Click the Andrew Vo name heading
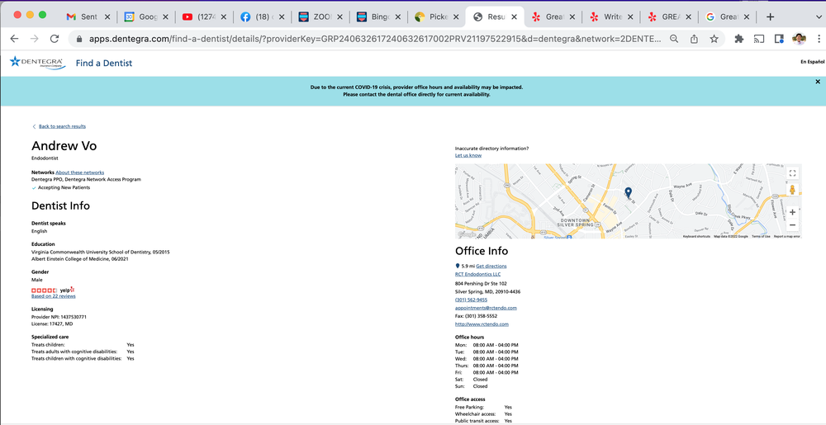The image size is (826, 425). [64, 146]
